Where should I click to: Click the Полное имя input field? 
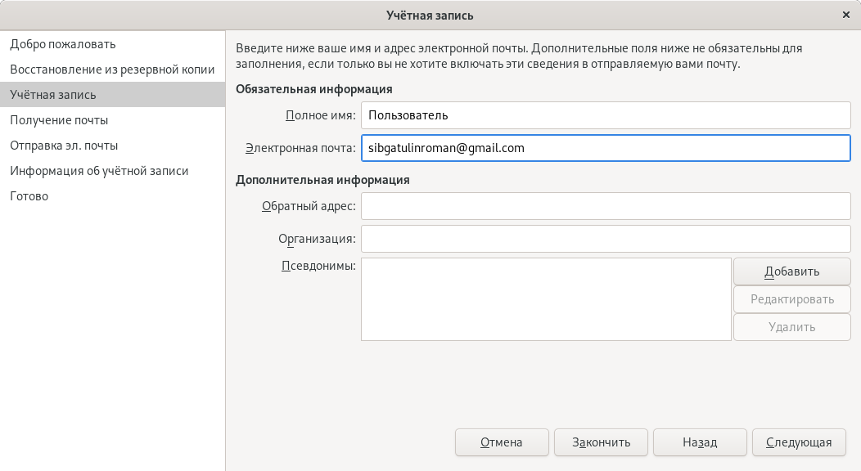point(606,115)
